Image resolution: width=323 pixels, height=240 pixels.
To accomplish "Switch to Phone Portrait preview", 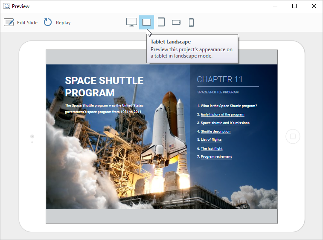I will point(191,22).
